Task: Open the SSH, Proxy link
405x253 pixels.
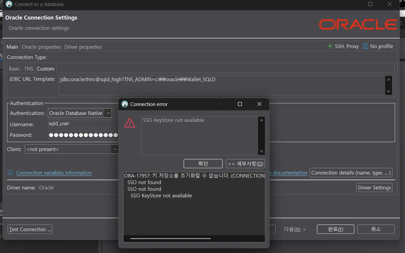Action: (x=347, y=46)
